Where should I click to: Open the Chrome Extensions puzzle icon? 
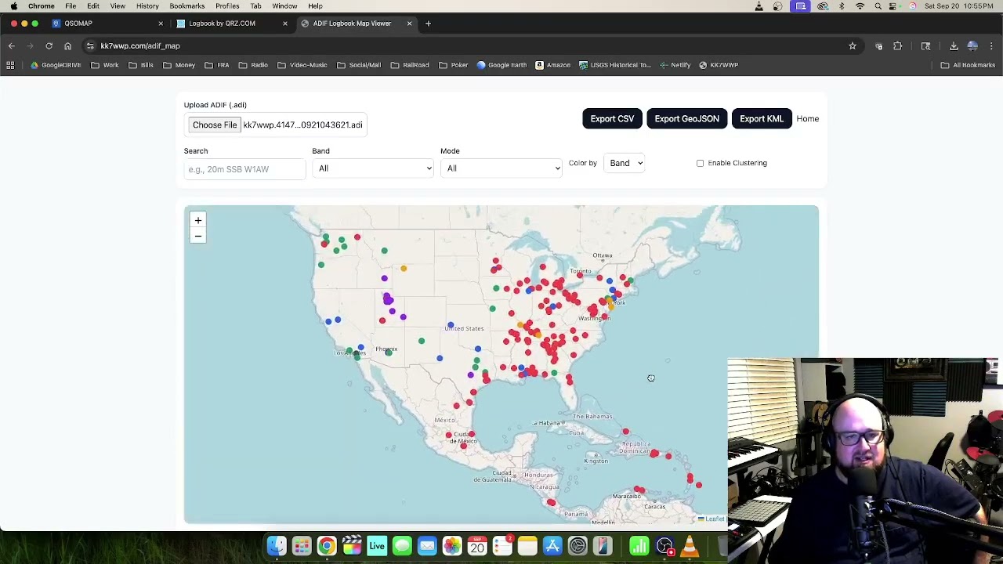coord(898,46)
